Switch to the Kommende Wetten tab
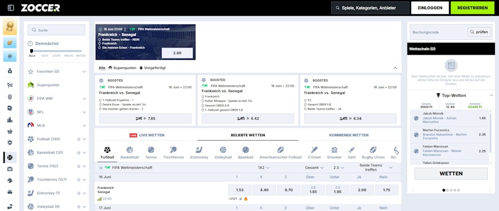Viewport: 499px width, 211px height. coord(349,135)
